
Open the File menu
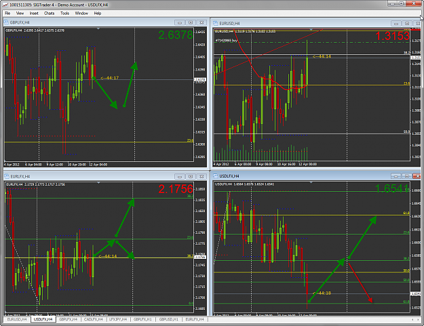tap(7, 14)
